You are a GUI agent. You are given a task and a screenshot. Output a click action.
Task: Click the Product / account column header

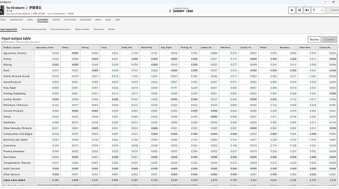coord(18,48)
